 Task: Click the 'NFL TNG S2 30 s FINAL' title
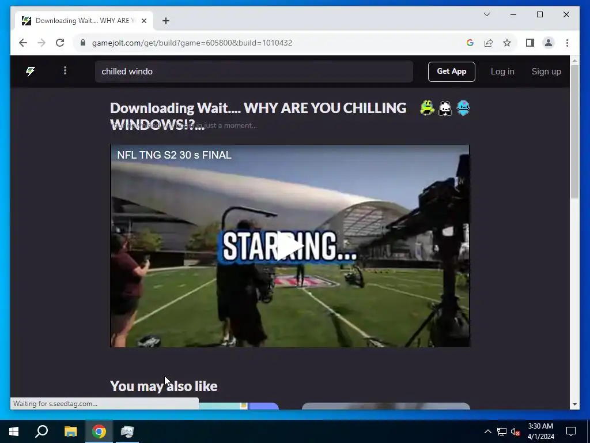point(174,155)
